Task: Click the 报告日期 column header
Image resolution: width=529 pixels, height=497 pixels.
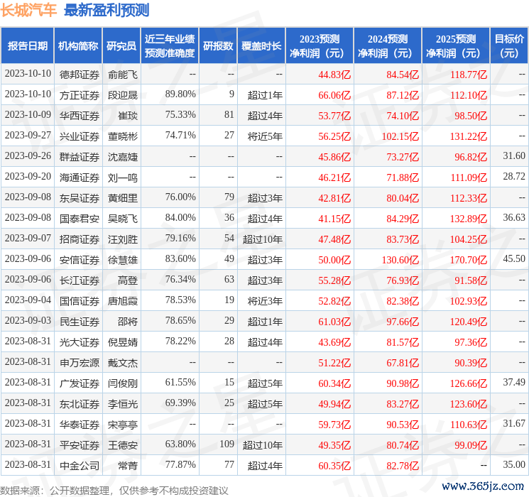Action: point(27,46)
